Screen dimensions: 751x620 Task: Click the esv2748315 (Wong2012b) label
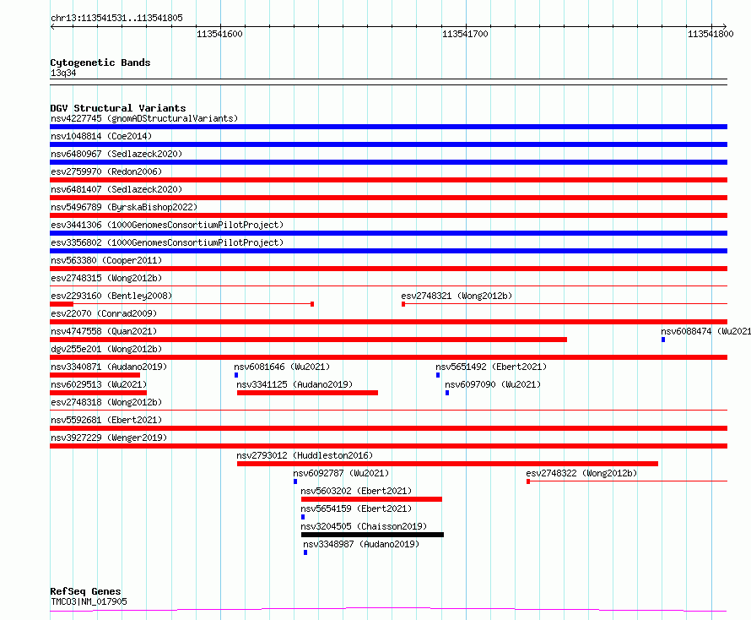point(106,278)
